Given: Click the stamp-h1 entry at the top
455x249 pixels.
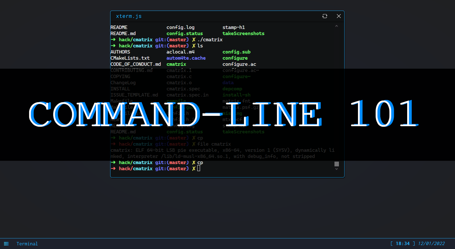Looking at the screenshot, I should (x=234, y=27).
